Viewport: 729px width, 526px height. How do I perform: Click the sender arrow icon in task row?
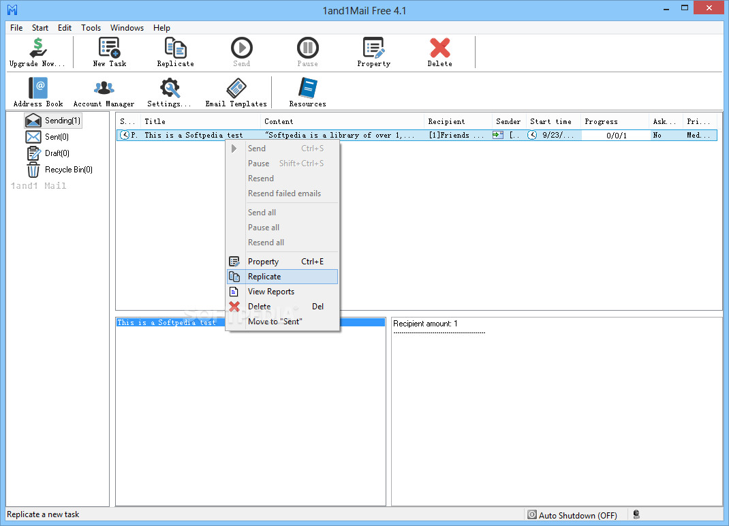click(498, 135)
